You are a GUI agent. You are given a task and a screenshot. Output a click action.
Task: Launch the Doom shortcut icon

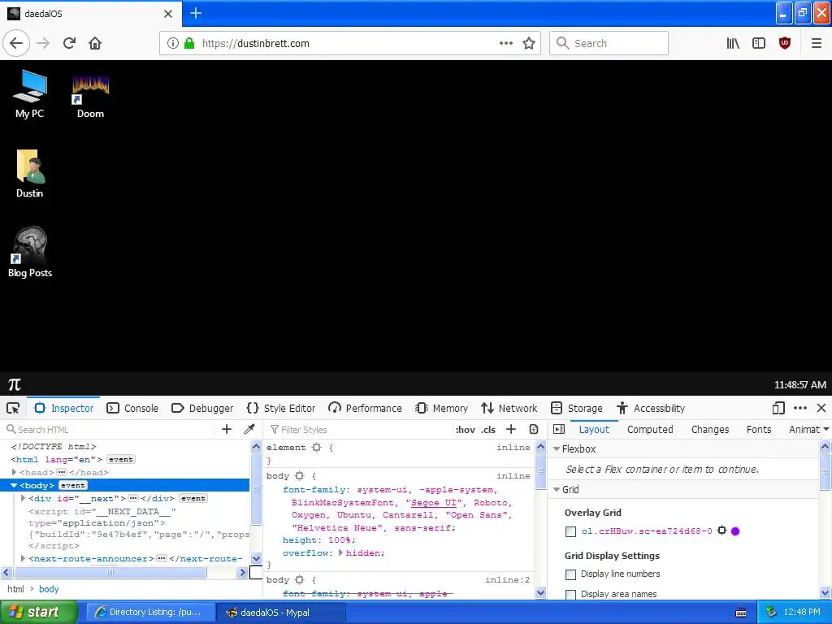pyautogui.click(x=90, y=94)
